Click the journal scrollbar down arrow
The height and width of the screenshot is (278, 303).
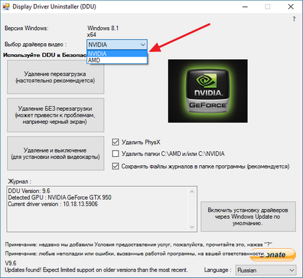click(192, 227)
